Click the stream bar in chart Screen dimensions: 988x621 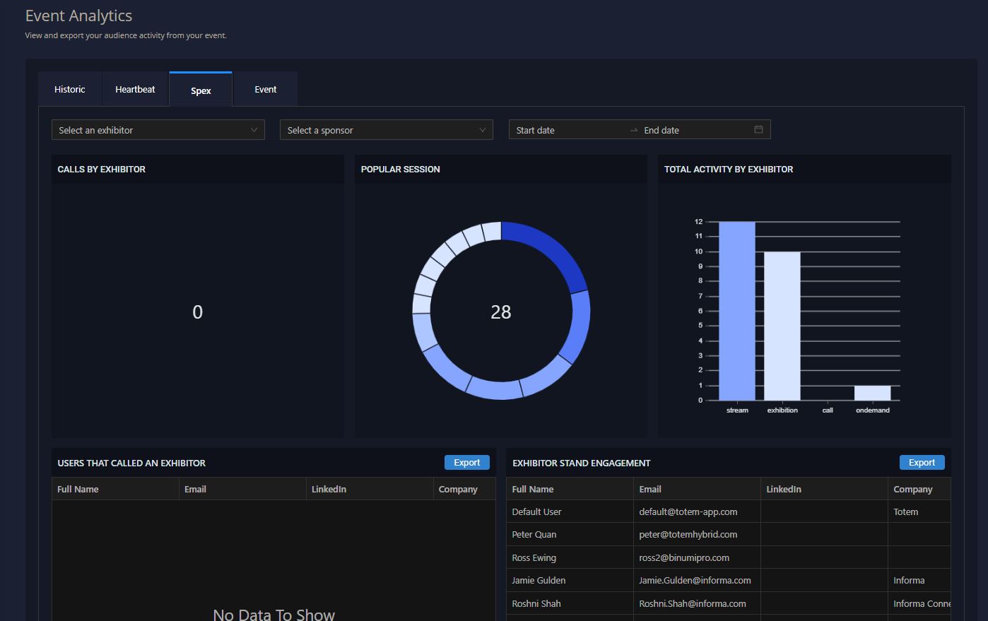pos(737,311)
